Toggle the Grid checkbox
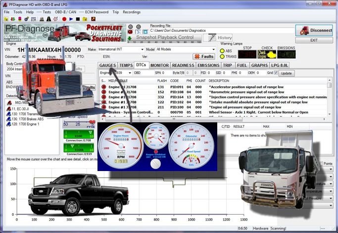This screenshot has height=233, width=338. coord(276,73)
